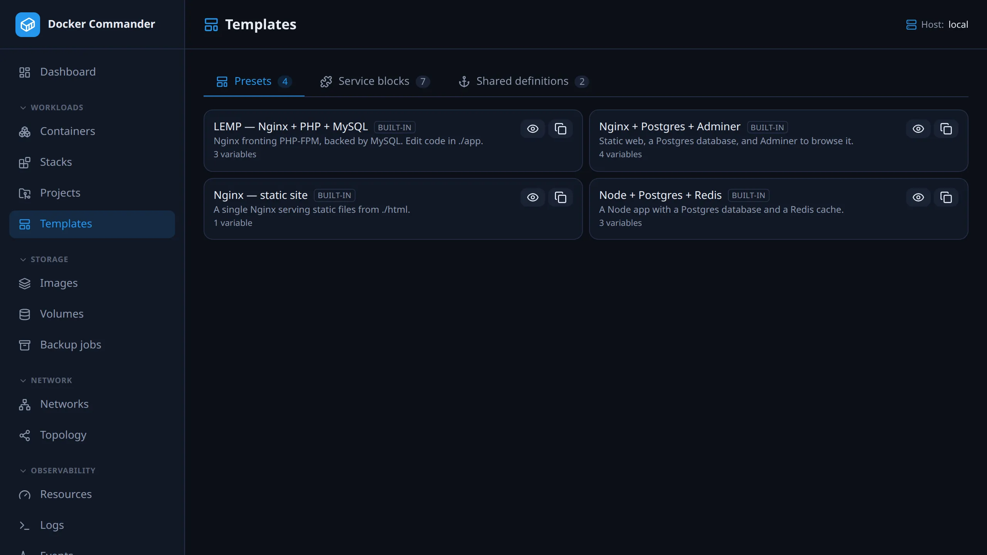Click the '4 variables' text
This screenshot has width=987, height=555.
[620, 154]
